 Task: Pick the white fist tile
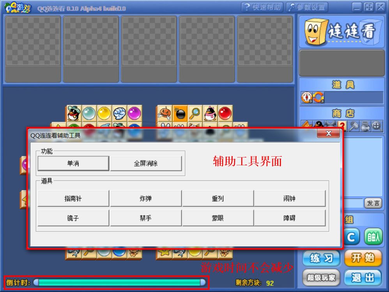pos(119,113)
